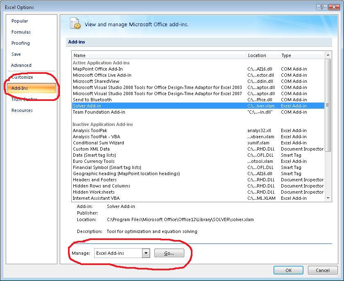344x281 pixels.
Task: Select the Euro Currency Tools row
Action: [198, 161]
